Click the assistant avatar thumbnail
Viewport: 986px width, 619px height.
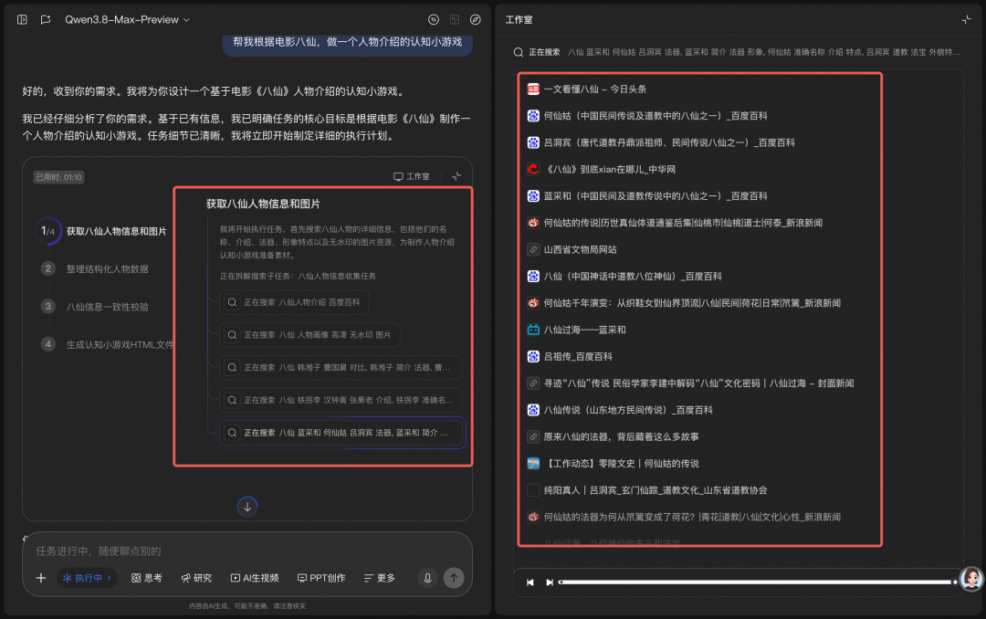tap(971, 578)
